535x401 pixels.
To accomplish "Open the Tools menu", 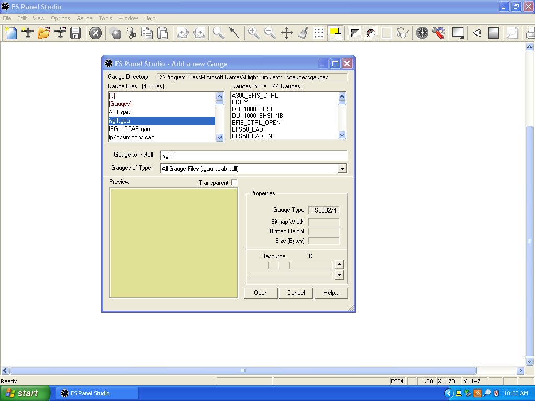I will (106, 18).
